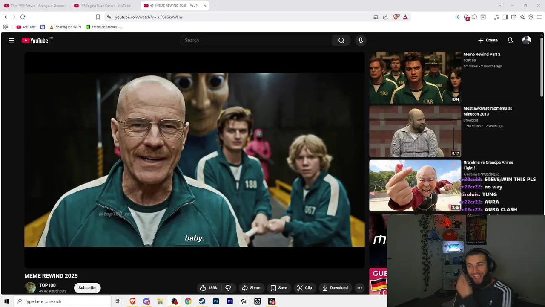The height and width of the screenshot is (307, 545).
Task: Launch Photoshop from the taskbar
Action: pyautogui.click(x=216, y=301)
